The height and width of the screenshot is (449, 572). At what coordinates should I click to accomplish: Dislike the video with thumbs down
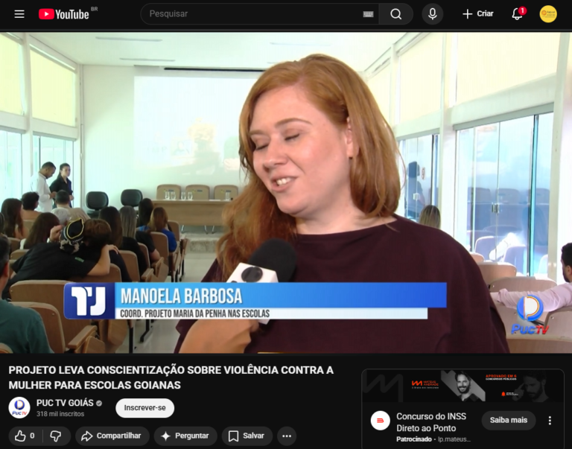coord(56,436)
